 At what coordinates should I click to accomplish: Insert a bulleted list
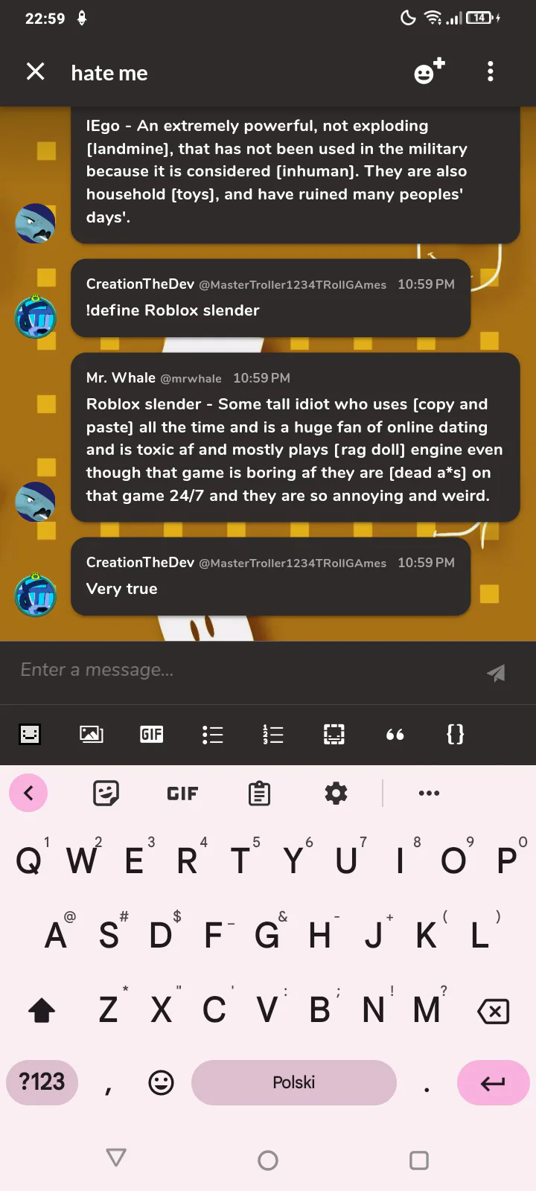click(x=213, y=735)
